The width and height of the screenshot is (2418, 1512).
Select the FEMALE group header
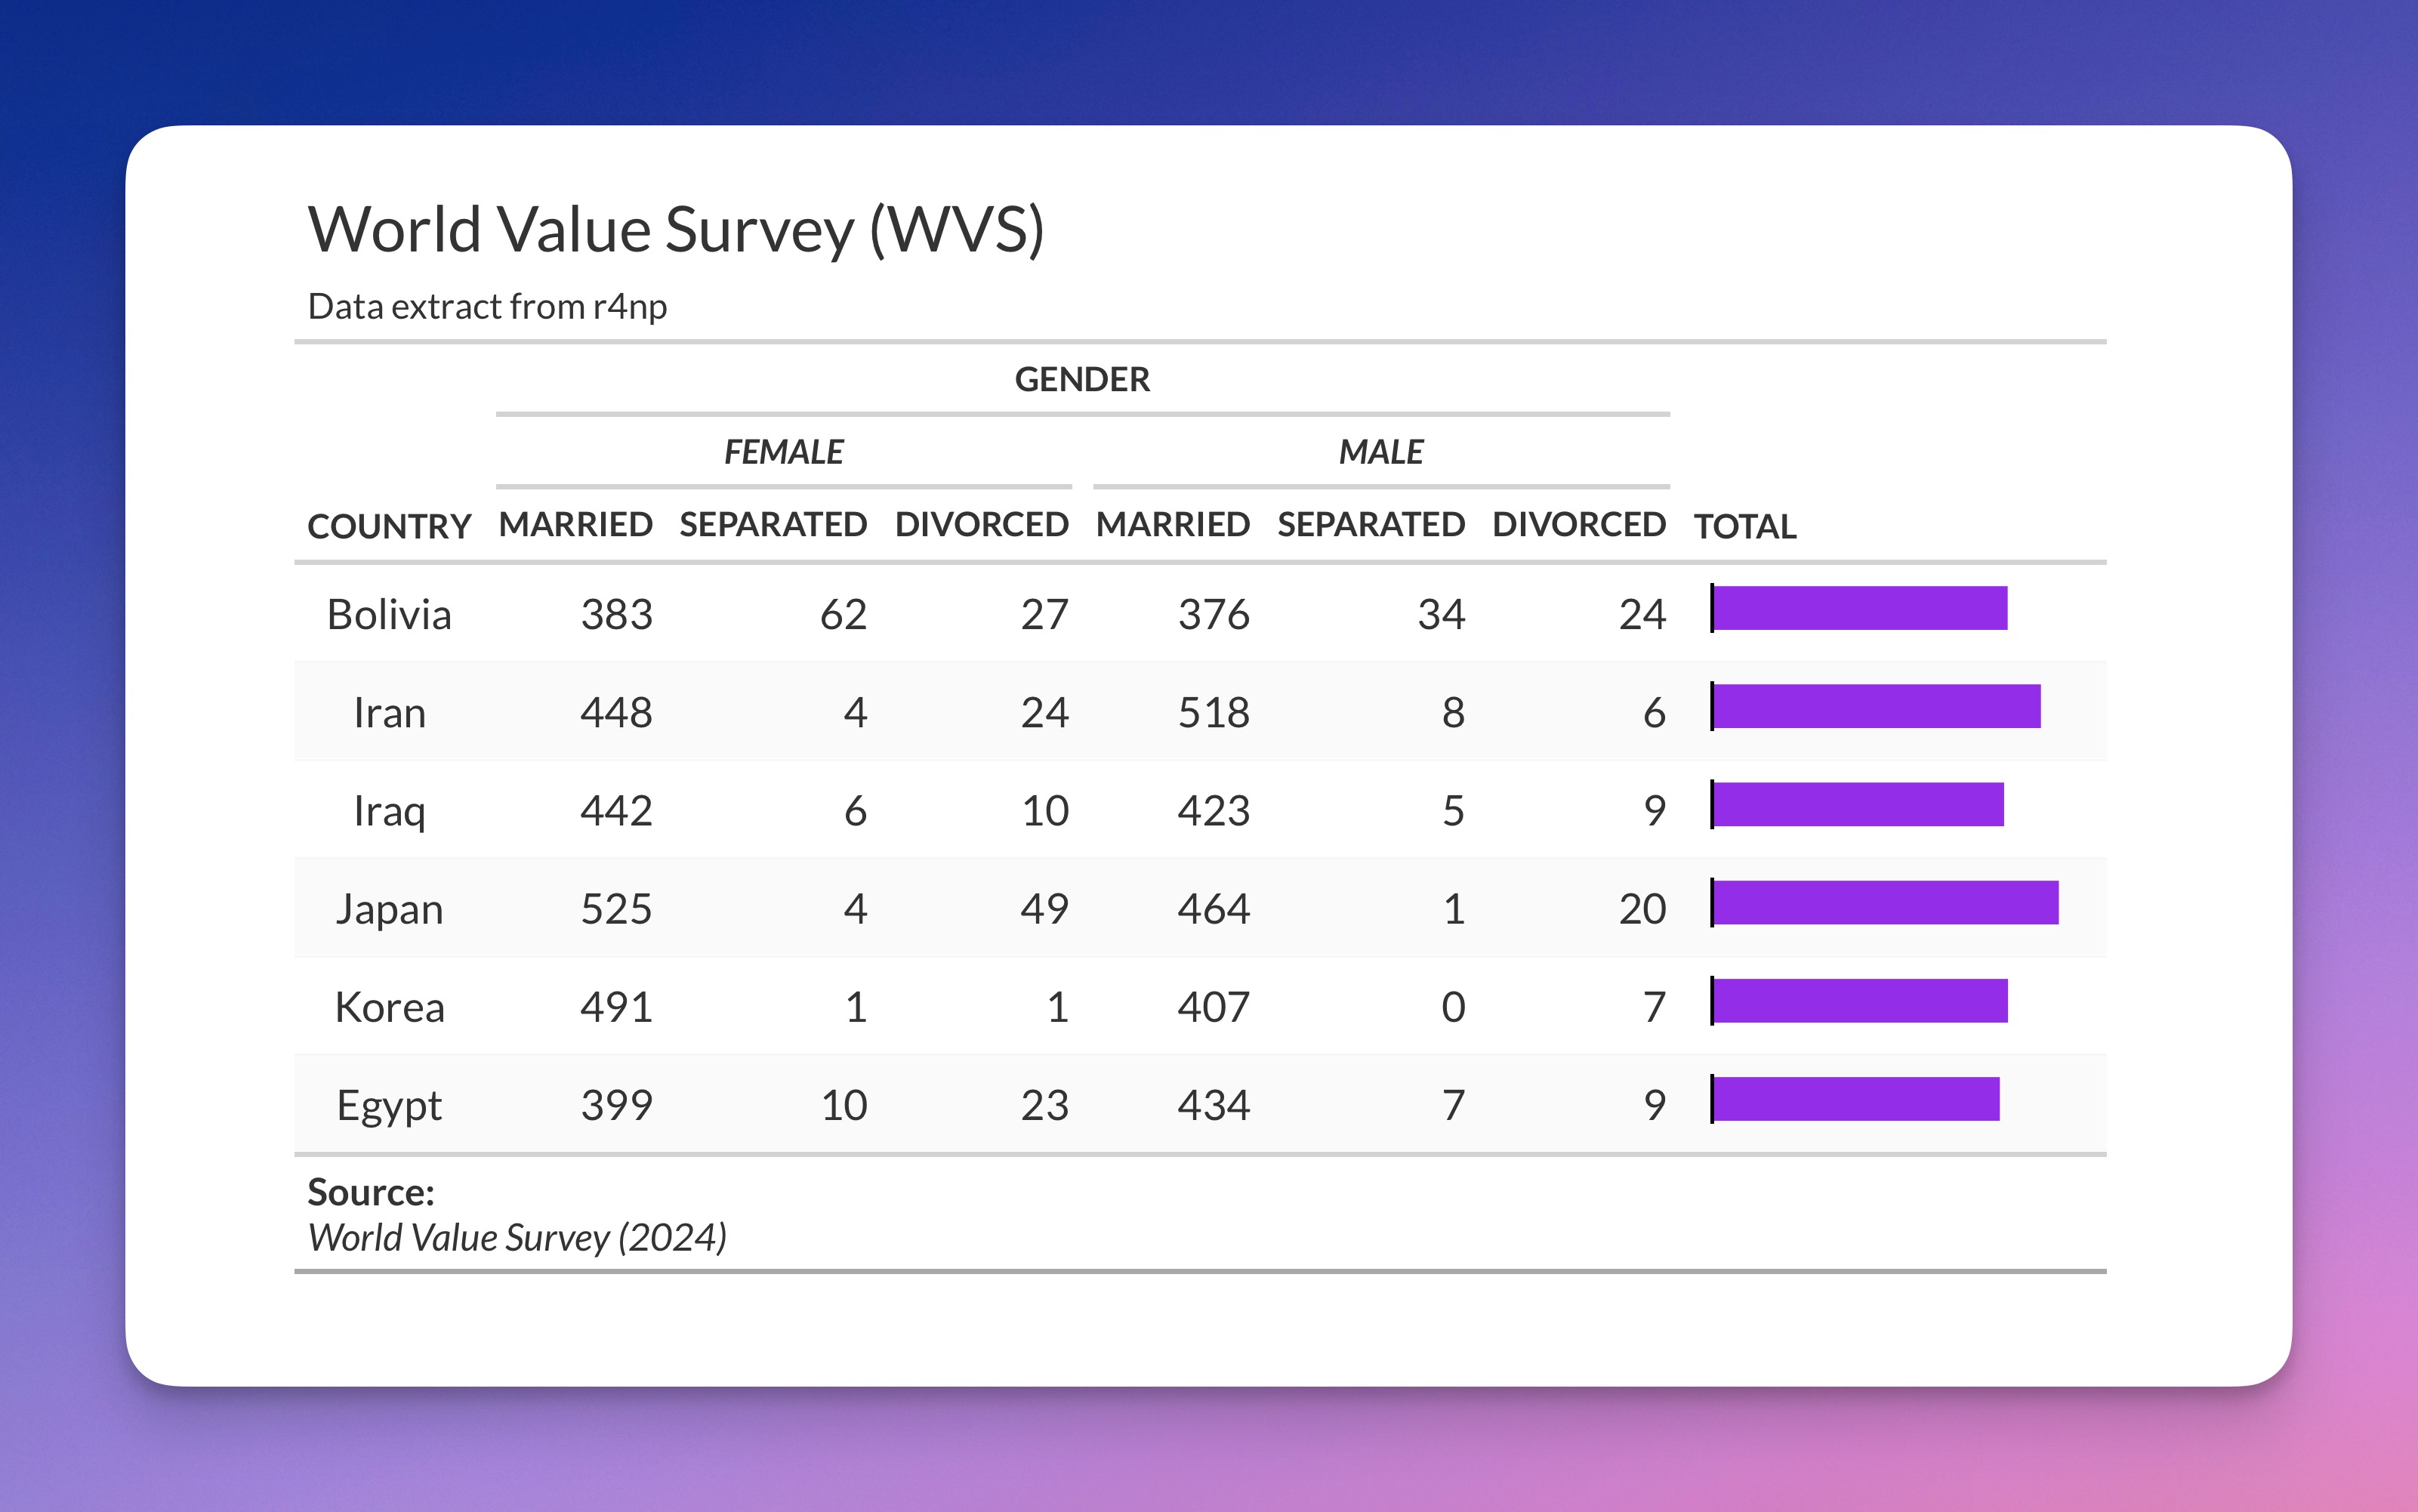[x=784, y=452]
